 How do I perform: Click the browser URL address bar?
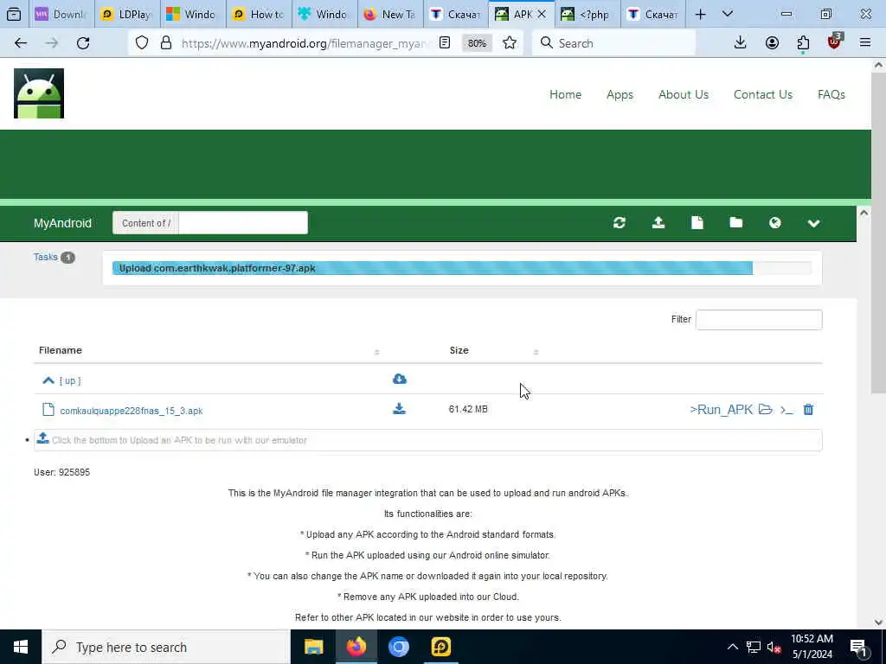click(x=305, y=43)
